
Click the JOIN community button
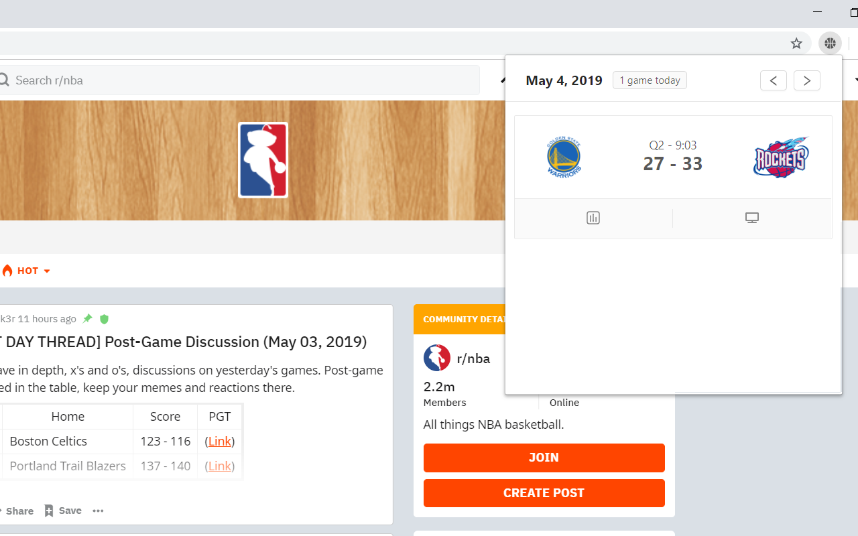tap(544, 458)
